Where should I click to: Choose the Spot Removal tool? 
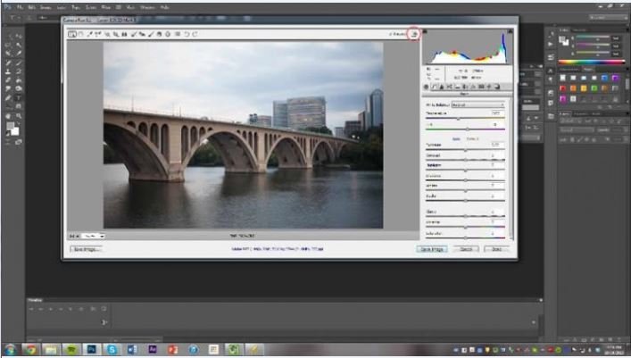133,34
